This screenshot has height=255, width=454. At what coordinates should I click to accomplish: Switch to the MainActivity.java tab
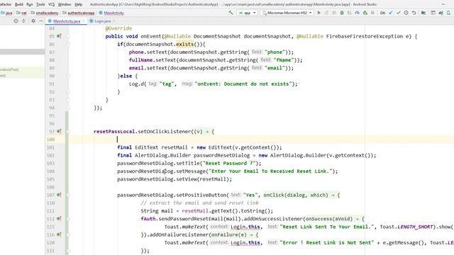tap(66, 21)
